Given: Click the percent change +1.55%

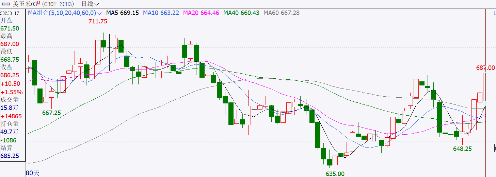Looking at the screenshot, I should (x=12, y=92).
